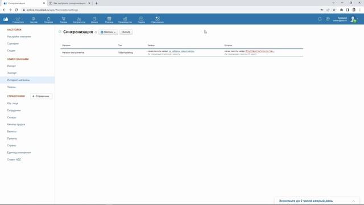This screenshot has width=364, height=205.
Task: Open Валюты in sidebar
Action: [12, 132]
